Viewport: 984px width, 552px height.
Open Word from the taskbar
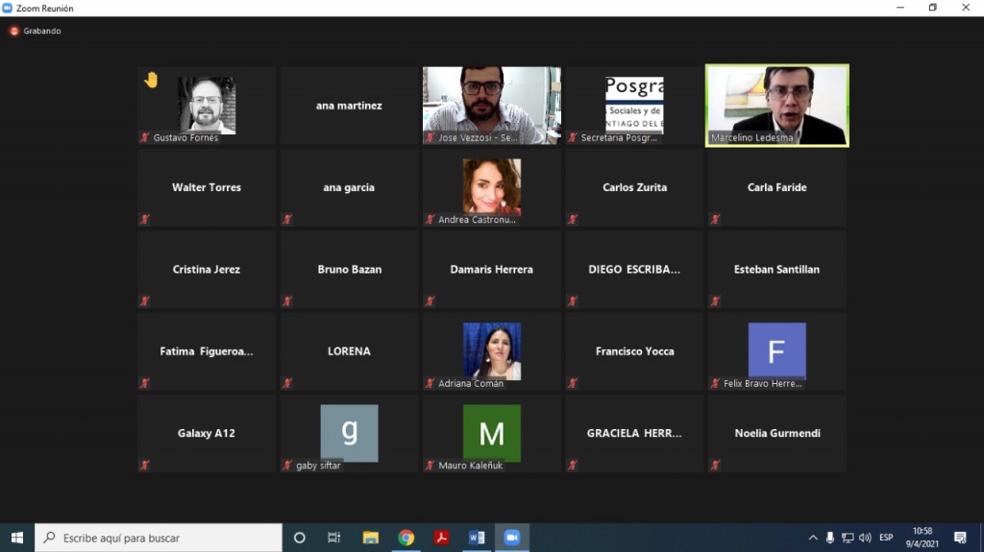point(477,538)
